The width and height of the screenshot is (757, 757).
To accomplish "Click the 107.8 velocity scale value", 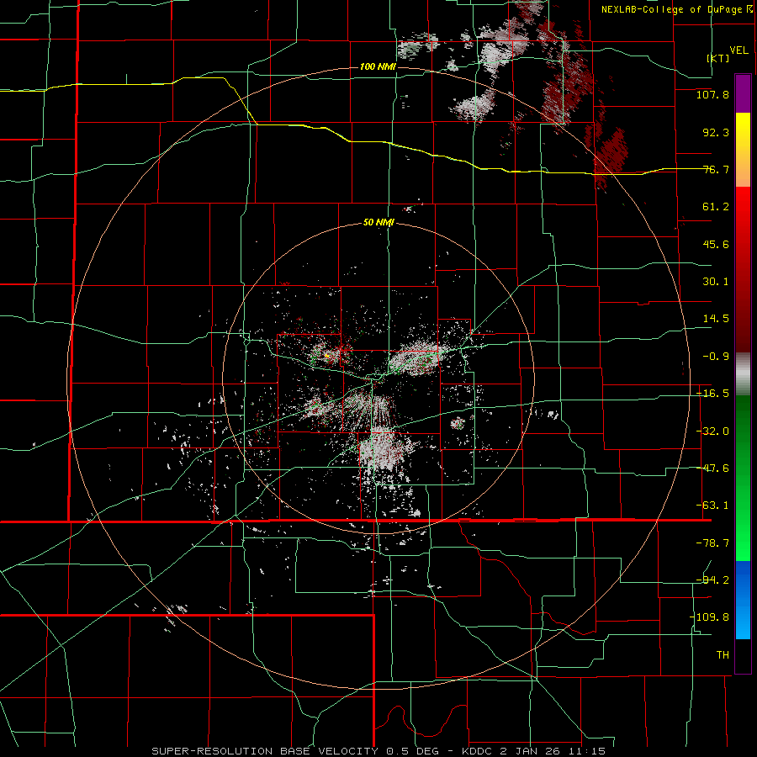I will pyautogui.click(x=712, y=94).
